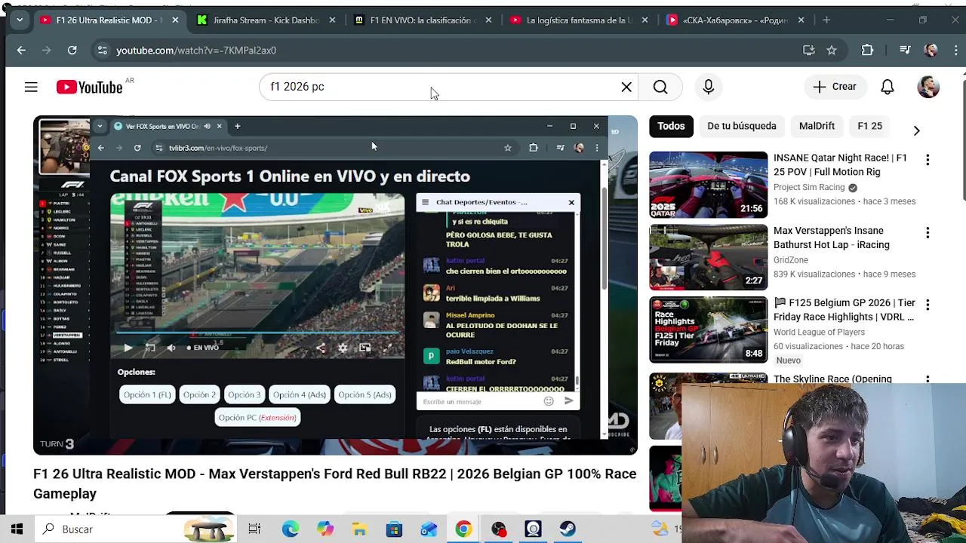Open options for Max Verstappen's Bathurst video
Viewport: 966px width, 543px height.
(x=928, y=233)
